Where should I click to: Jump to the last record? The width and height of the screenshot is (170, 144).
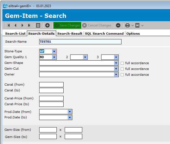tap(29, 25)
